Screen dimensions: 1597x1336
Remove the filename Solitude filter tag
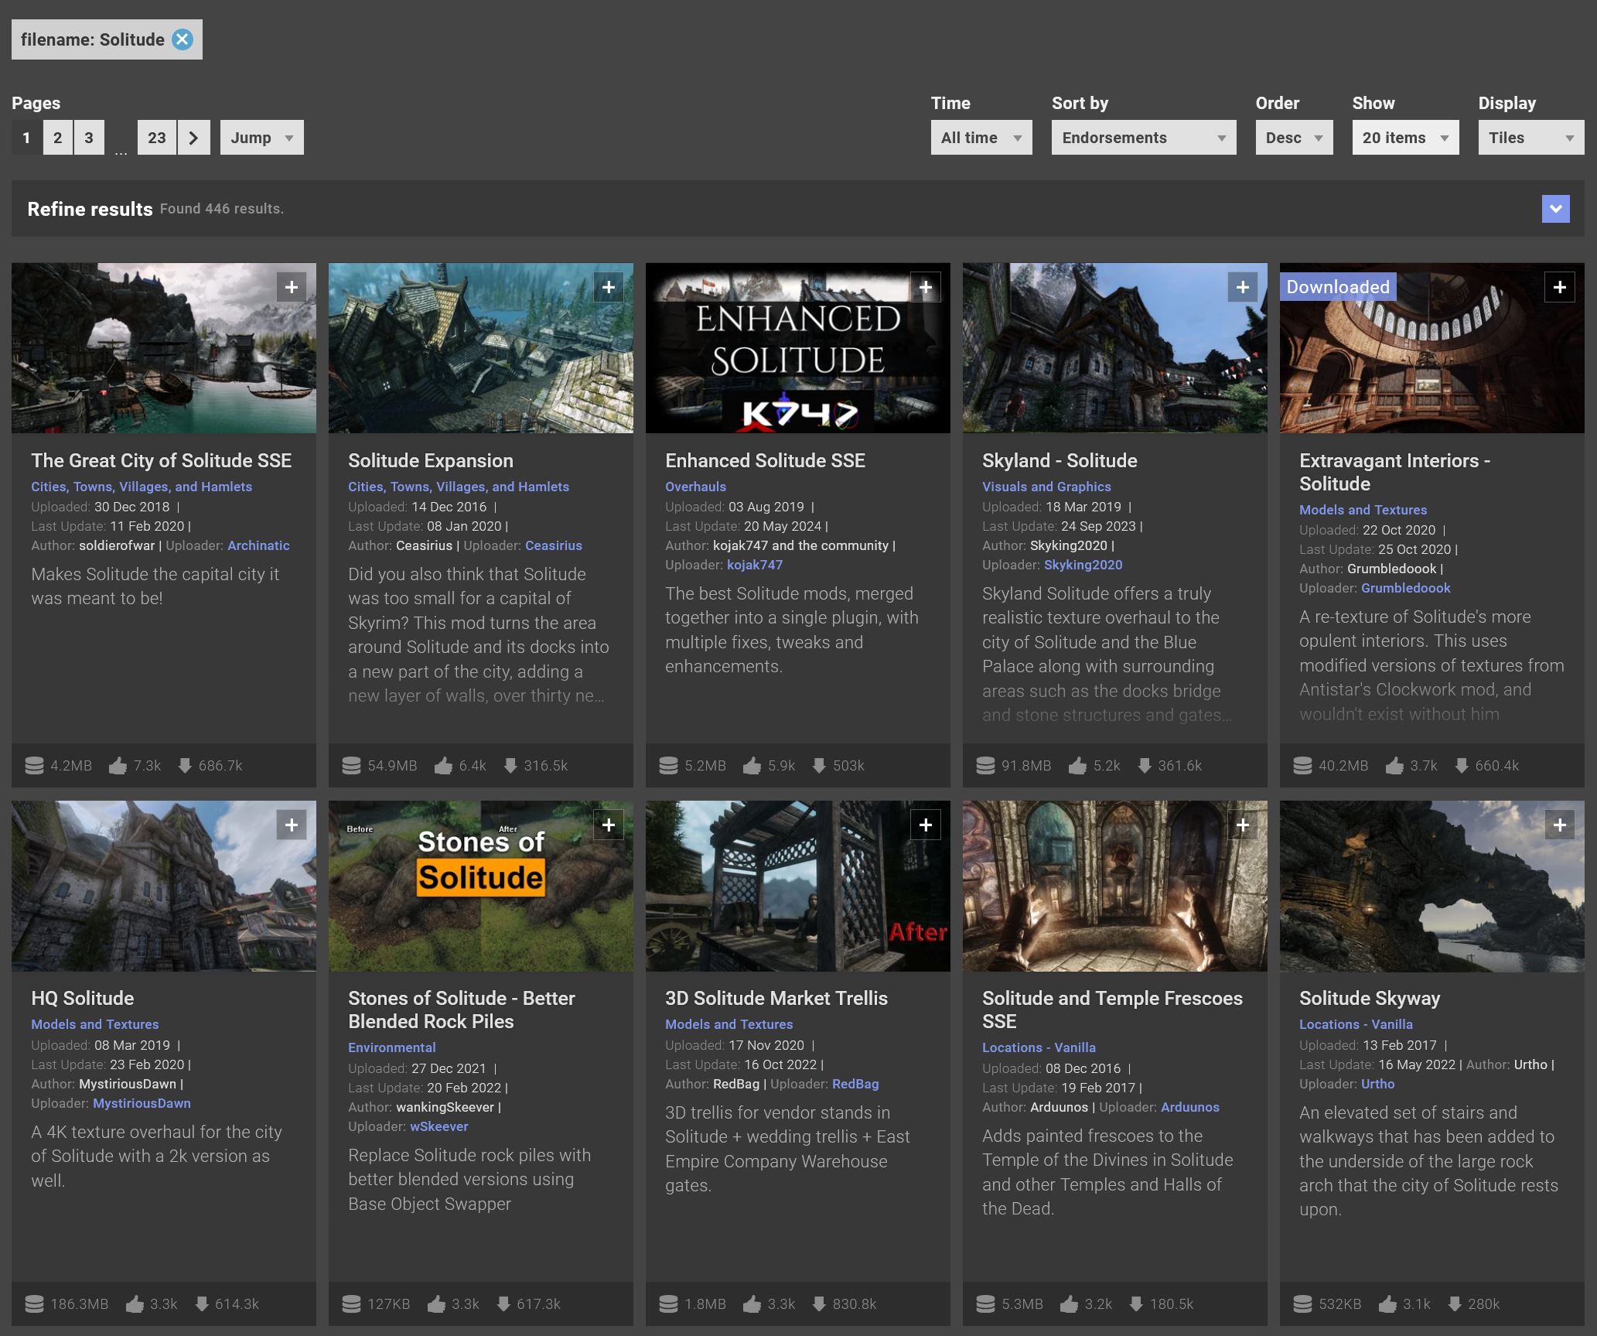183,39
